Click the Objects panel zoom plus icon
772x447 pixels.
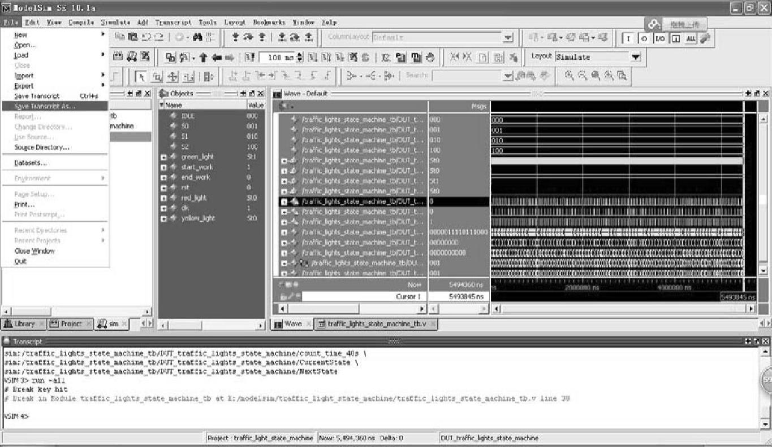[242, 93]
